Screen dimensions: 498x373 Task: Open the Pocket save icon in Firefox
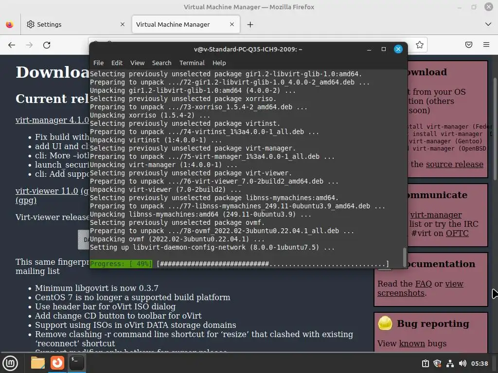point(469,45)
